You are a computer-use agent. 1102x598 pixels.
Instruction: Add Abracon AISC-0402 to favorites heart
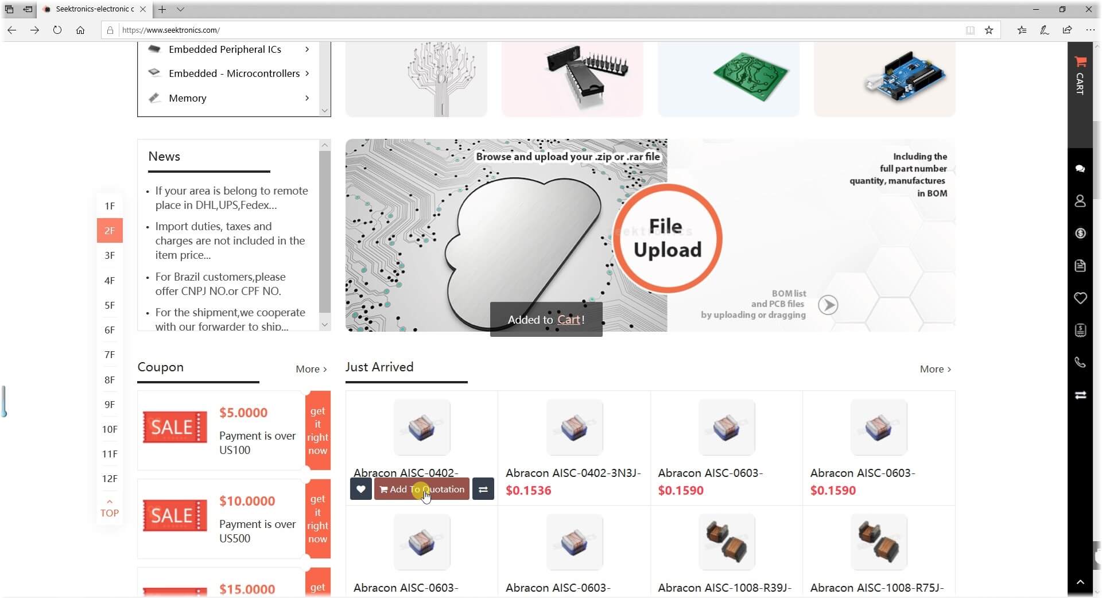pos(360,489)
